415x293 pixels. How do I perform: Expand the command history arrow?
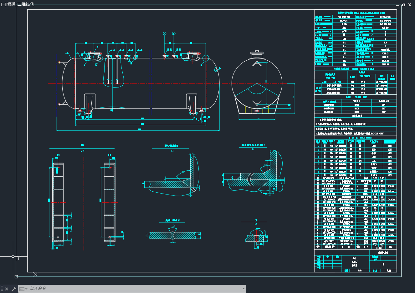coord(243,289)
